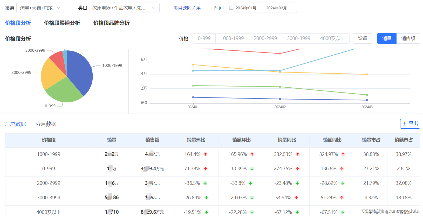Click the down arrow beside -29.03%
The image size is (423, 216).
point(252,198)
